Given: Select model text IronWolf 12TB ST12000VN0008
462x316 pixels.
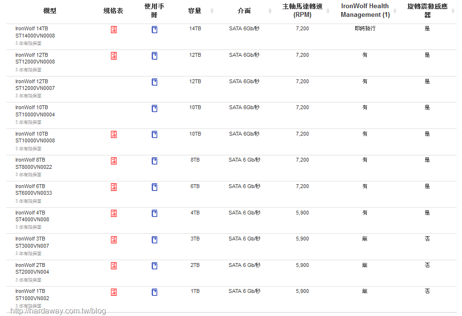Looking at the screenshot, I should pyautogui.click(x=35, y=58).
